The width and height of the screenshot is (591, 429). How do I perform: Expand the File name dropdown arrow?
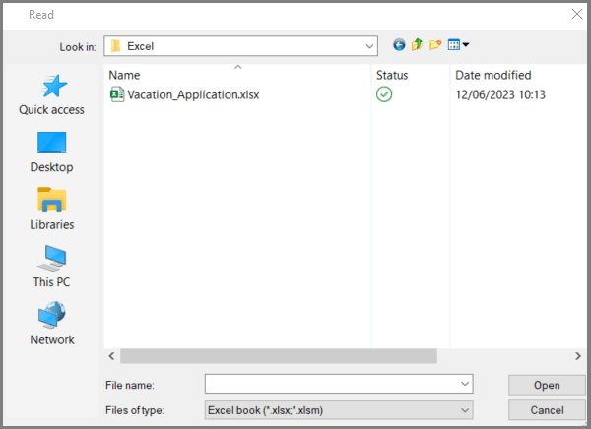(x=464, y=384)
